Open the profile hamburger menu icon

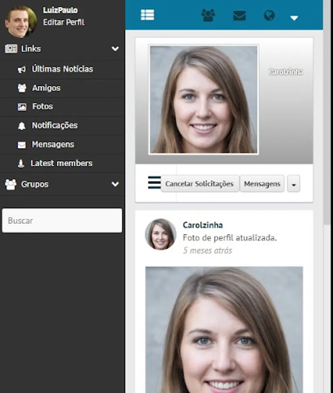pyautogui.click(x=154, y=183)
